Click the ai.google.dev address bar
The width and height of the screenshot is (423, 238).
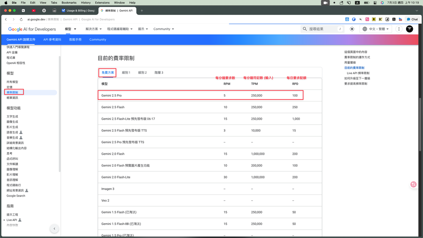tap(71, 19)
